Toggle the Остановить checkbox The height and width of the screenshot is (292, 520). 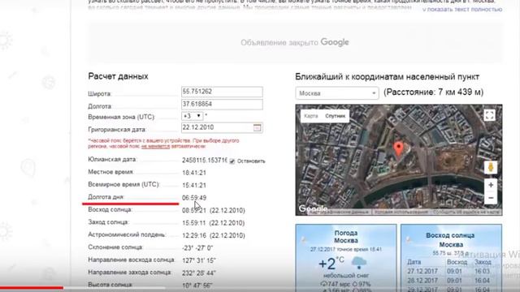[232, 161]
